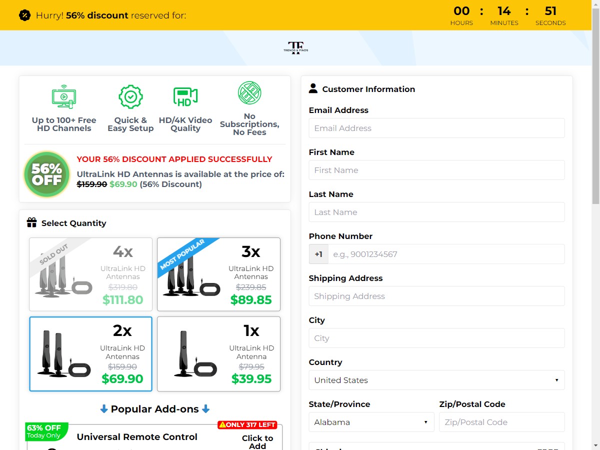Click the +1 country code prefix
Image resolution: width=600 pixels, height=450 pixels.
tap(318, 254)
